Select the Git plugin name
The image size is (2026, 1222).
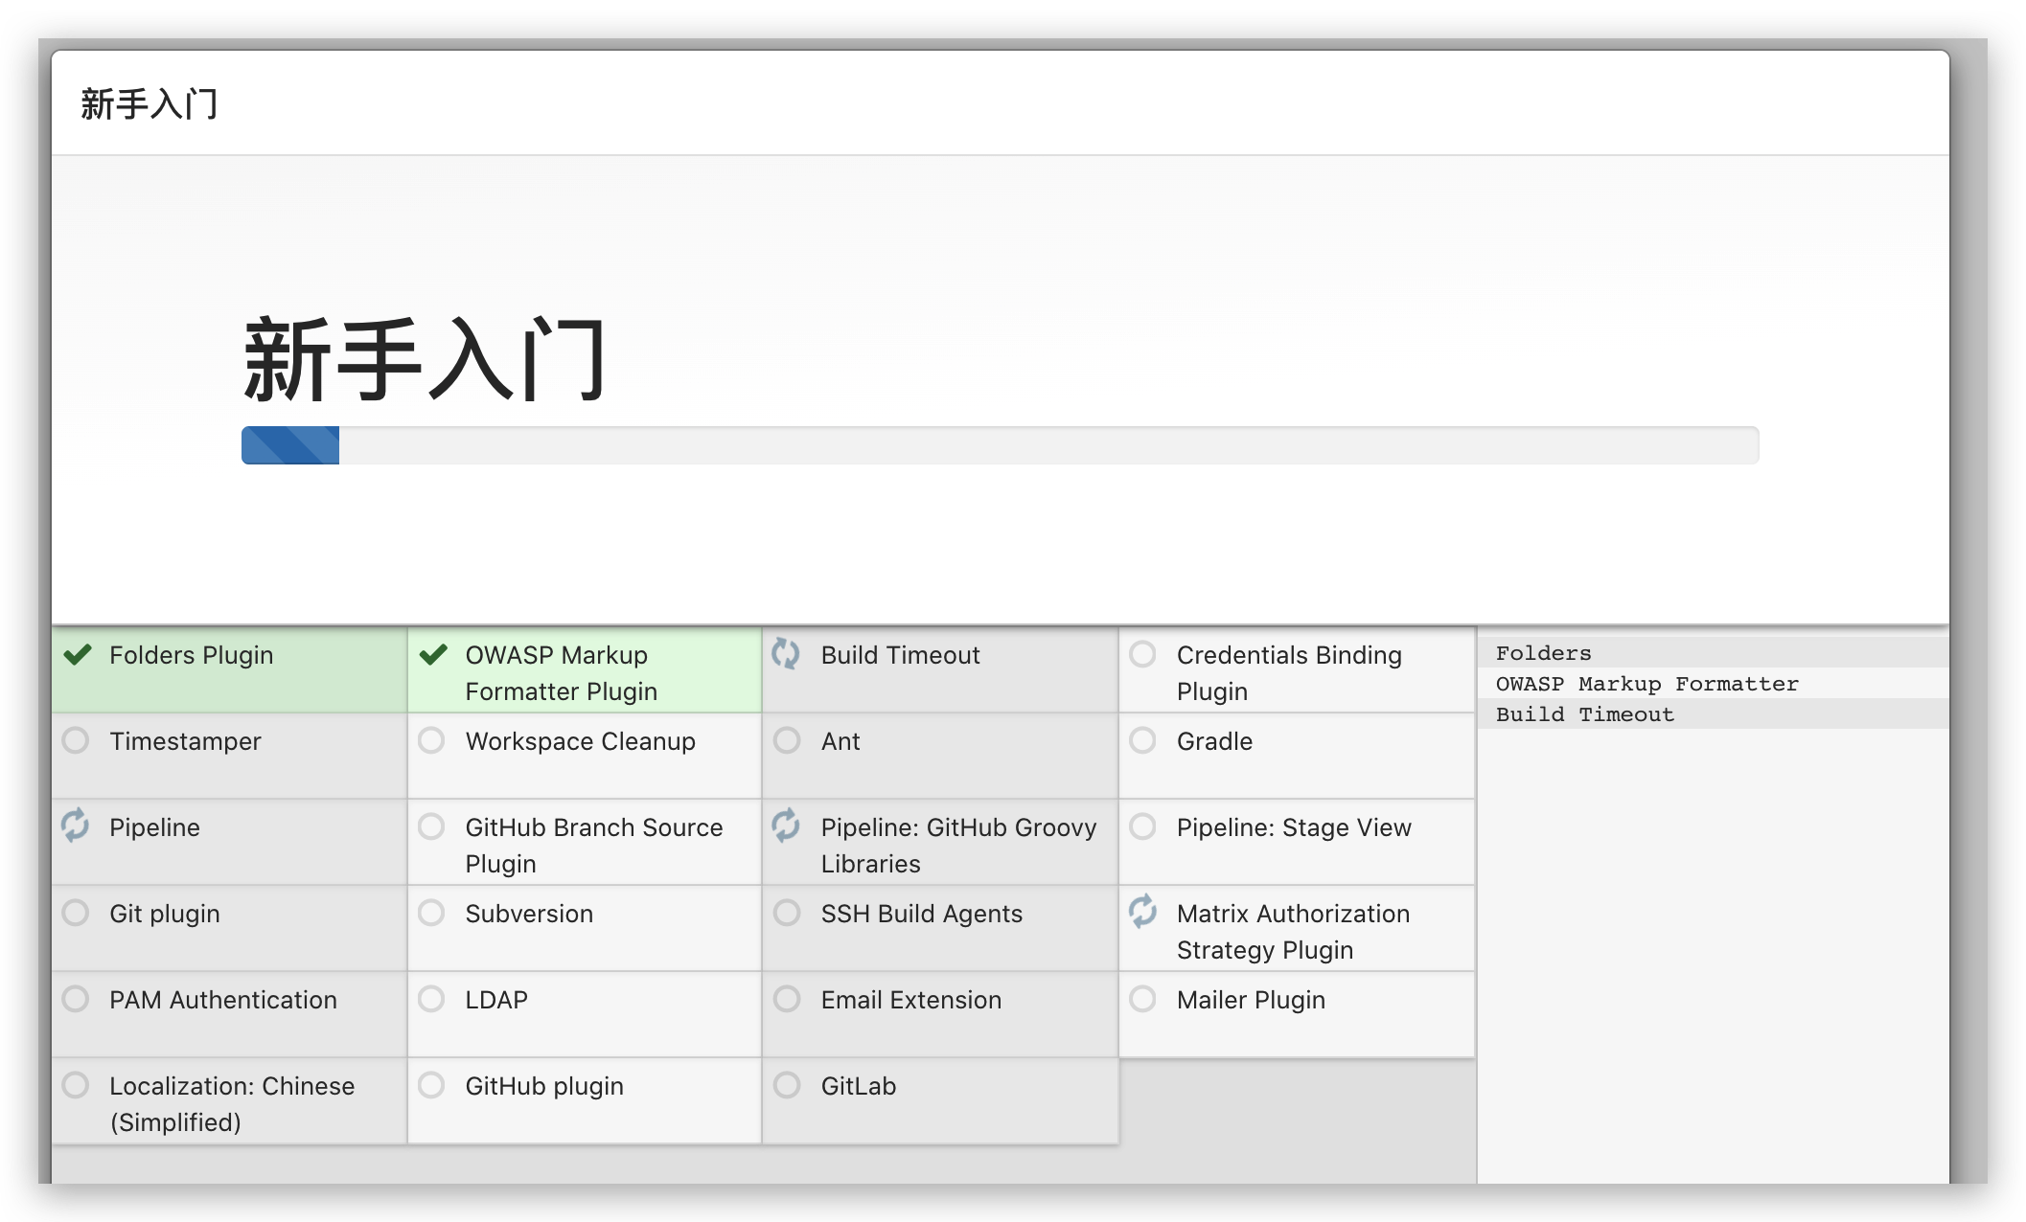coord(164,915)
